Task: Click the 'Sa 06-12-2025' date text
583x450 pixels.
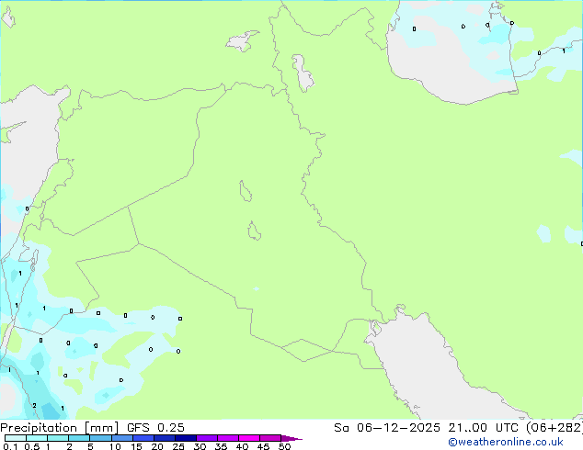Action: 387,428
